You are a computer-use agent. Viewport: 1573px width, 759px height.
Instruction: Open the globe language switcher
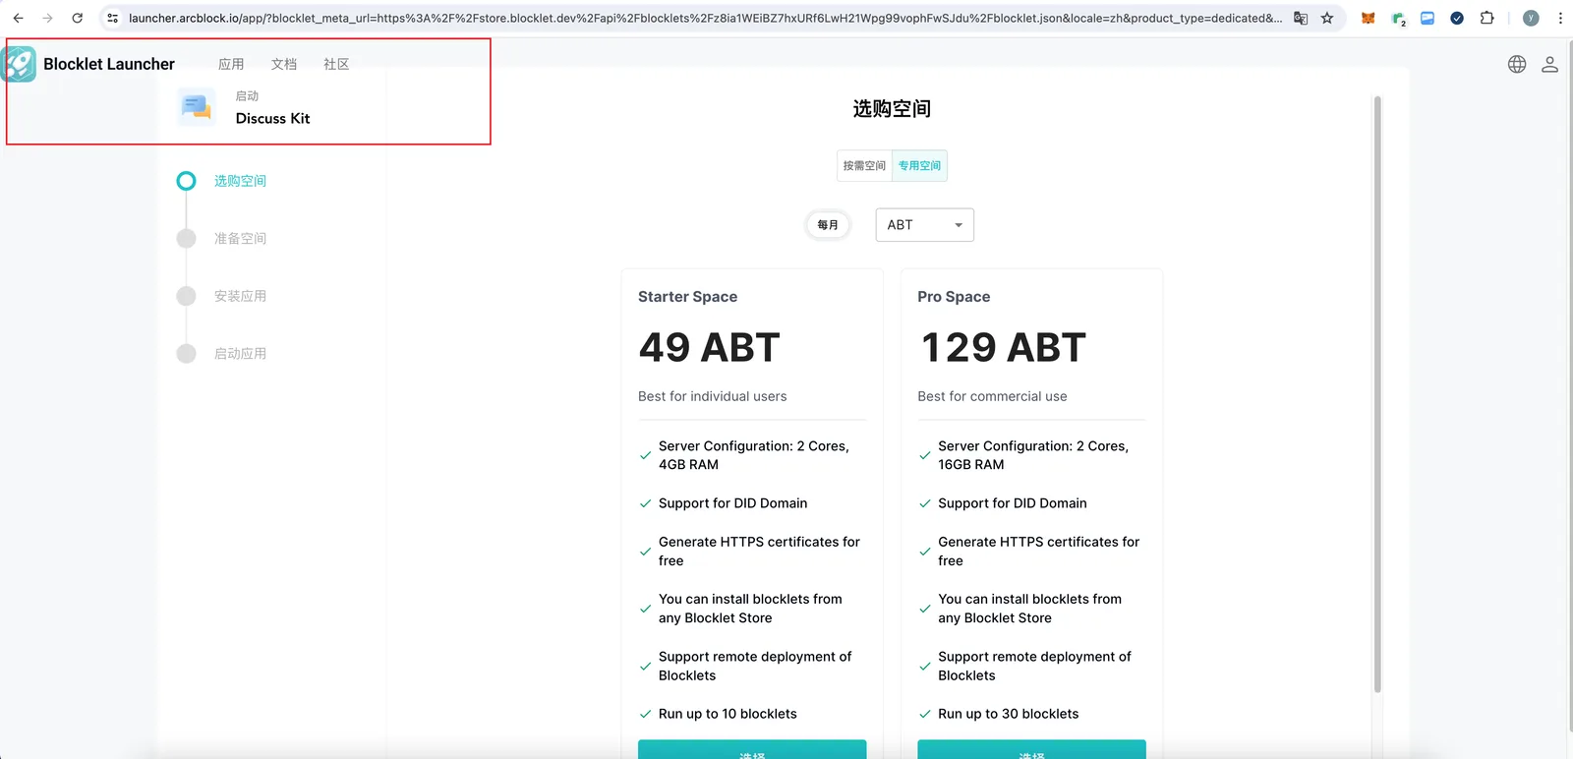(1517, 64)
